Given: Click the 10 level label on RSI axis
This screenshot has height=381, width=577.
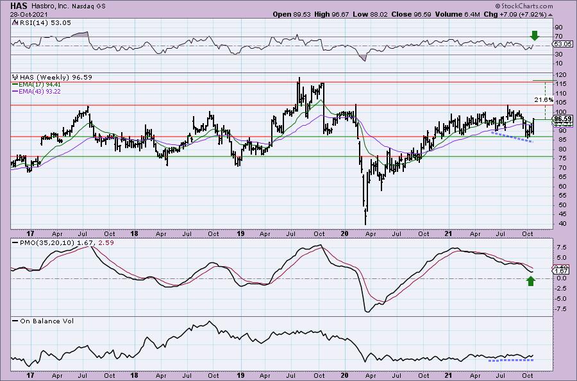Looking at the screenshot, I should pos(559,63).
